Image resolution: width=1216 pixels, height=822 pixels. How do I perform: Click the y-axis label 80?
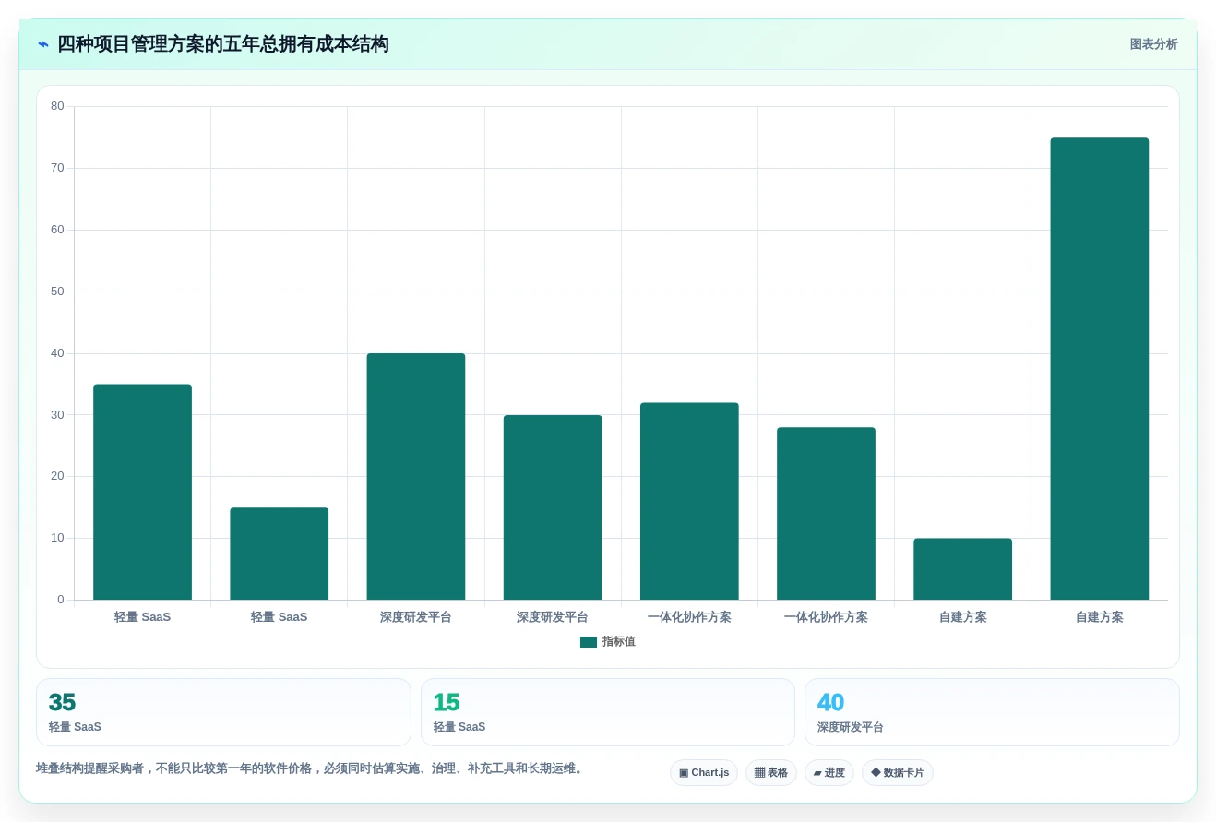(57, 106)
